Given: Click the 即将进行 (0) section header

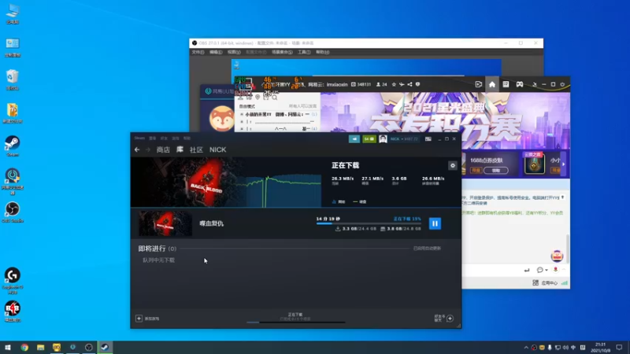Looking at the screenshot, I should click(157, 249).
